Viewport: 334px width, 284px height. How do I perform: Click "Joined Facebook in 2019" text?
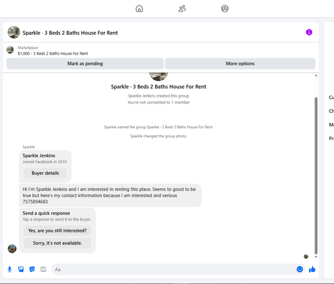[45, 162]
